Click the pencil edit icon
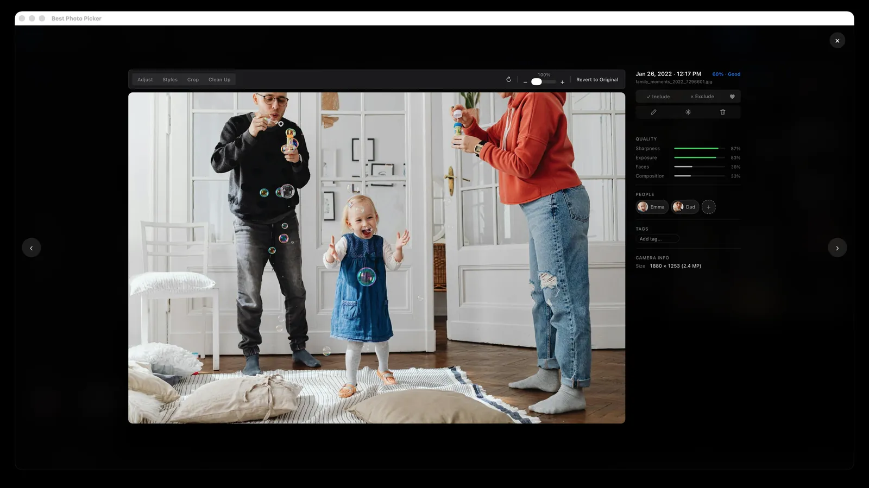The height and width of the screenshot is (488, 869). pos(653,112)
